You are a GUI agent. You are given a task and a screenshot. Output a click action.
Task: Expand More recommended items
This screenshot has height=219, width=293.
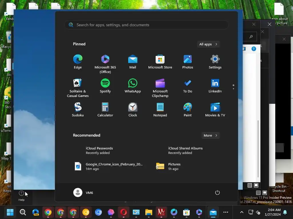[x=210, y=135]
